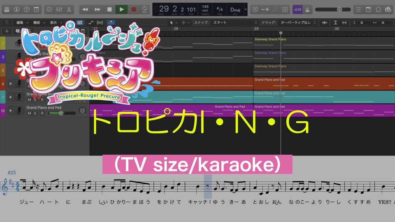This screenshot has width=395, height=222.
Task: Open the List Editors icon
Action: pyautogui.click(x=358, y=9)
